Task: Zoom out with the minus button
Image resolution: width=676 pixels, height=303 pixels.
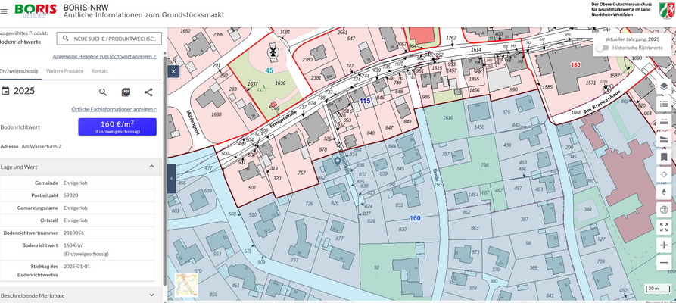Action: tap(664, 262)
